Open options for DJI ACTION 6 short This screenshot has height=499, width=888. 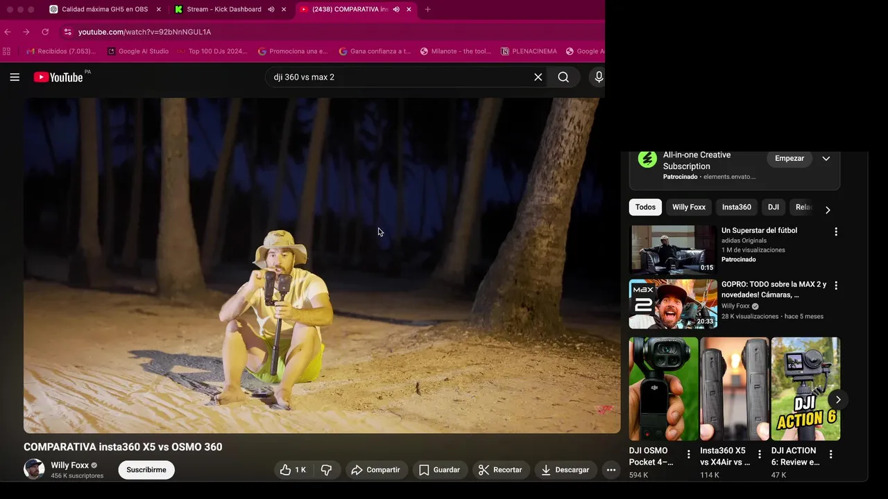[x=830, y=455]
